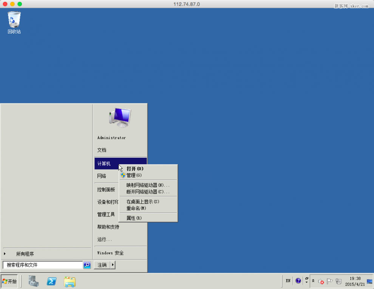Open 帮助和支持 in the Start menu
Viewport: 374px width, 289px height.
coord(108,227)
